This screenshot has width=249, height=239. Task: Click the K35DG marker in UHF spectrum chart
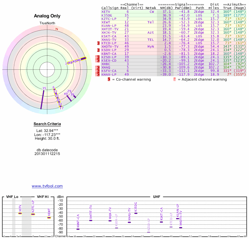(136, 213)
